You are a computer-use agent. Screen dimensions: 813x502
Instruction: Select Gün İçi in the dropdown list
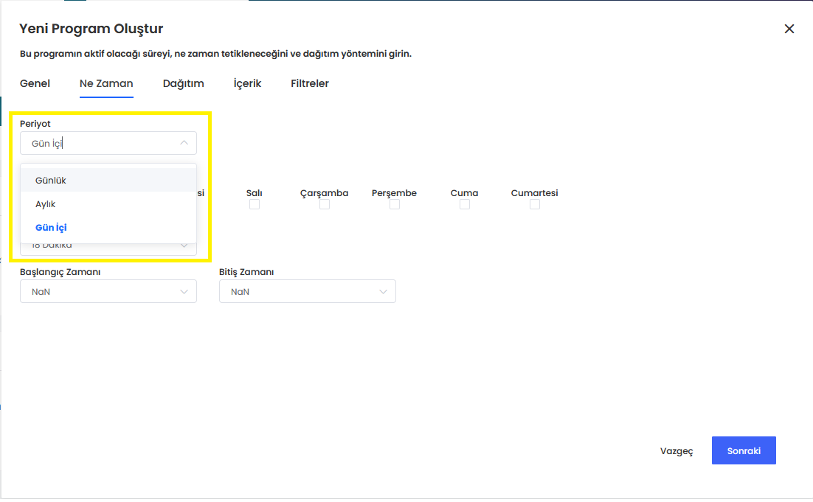[51, 228]
